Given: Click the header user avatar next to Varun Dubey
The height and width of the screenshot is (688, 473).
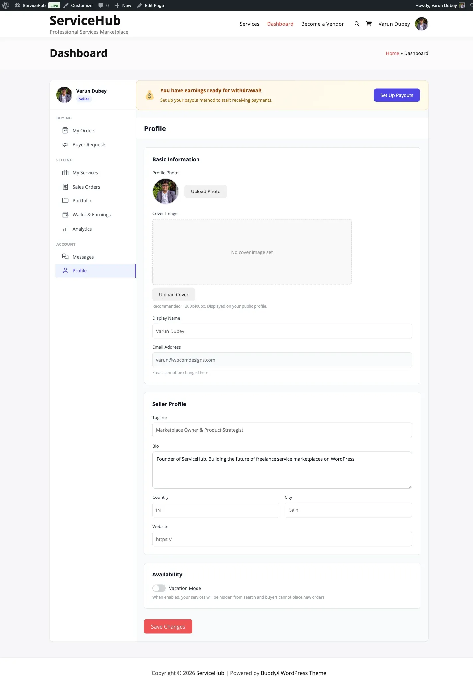Looking at the screenshot, I should pos(421,24).
